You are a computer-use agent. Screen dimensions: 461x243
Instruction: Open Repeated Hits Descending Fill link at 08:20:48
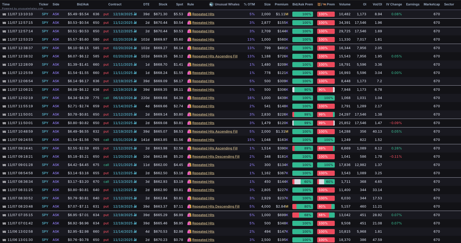click(216, 207)
